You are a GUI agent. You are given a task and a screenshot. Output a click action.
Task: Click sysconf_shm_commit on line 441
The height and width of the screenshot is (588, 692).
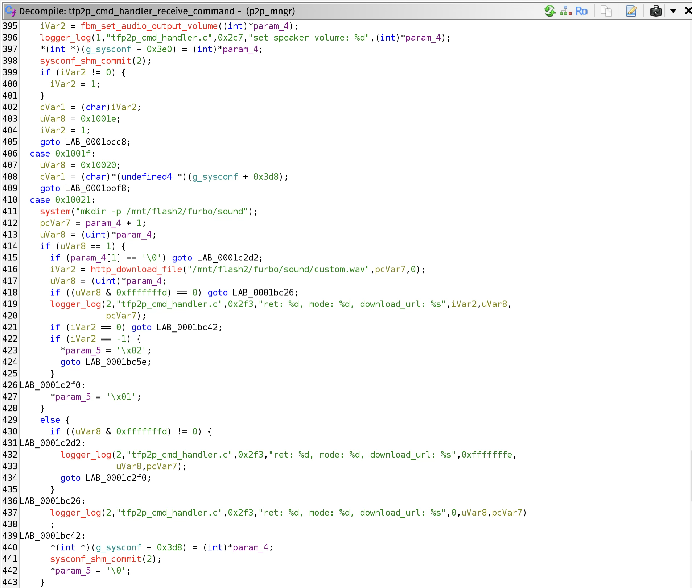[95, 559]
